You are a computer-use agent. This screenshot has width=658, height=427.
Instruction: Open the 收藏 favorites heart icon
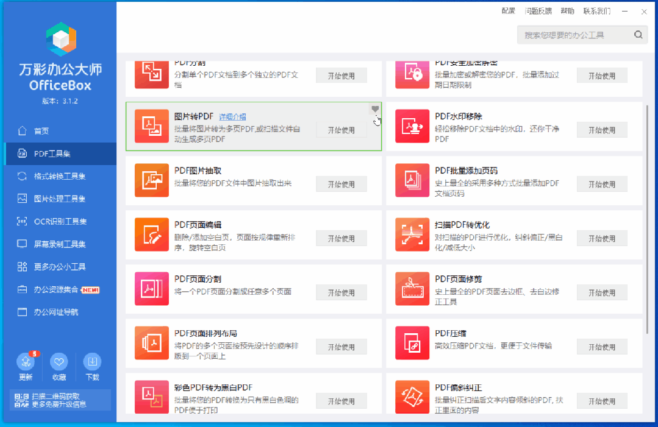point(59,361)
